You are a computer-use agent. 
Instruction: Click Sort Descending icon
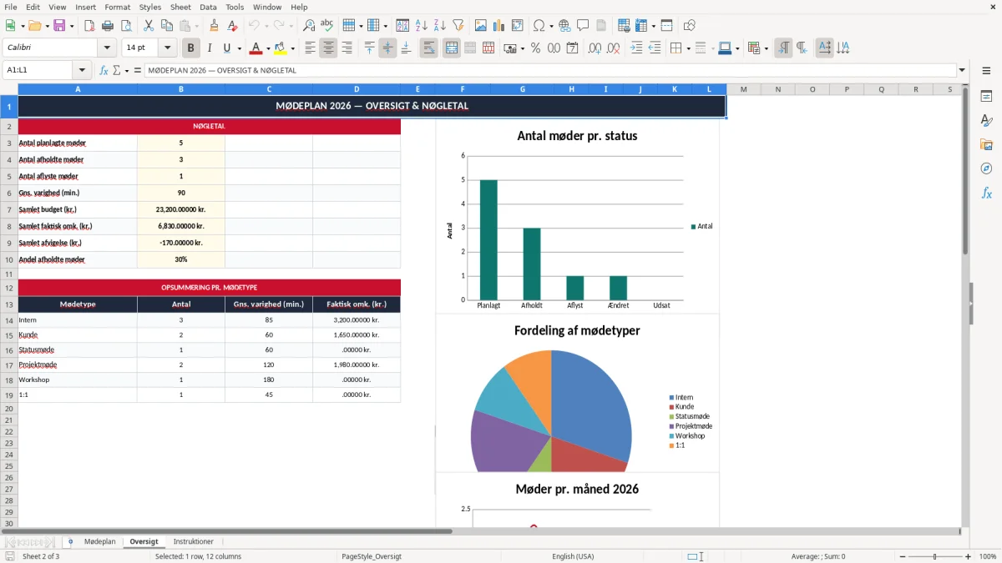point(440,26)
